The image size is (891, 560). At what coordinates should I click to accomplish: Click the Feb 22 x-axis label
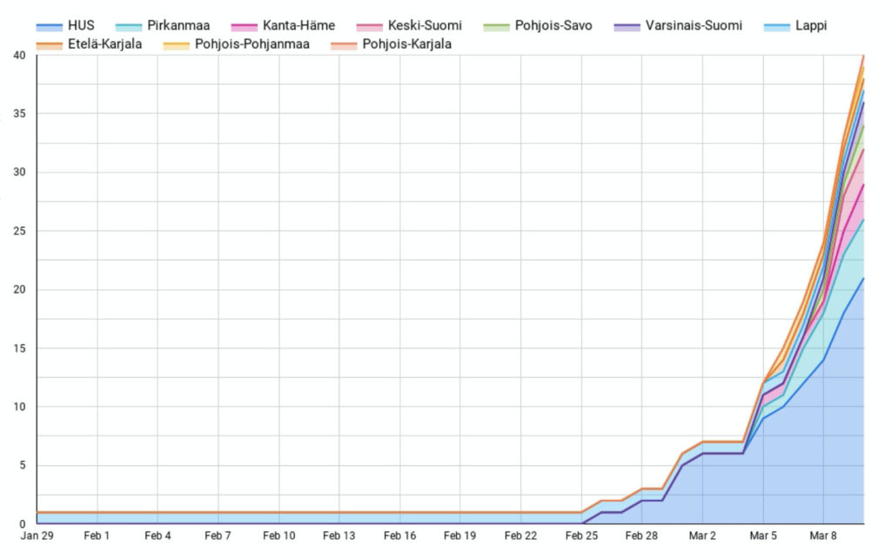521,536
